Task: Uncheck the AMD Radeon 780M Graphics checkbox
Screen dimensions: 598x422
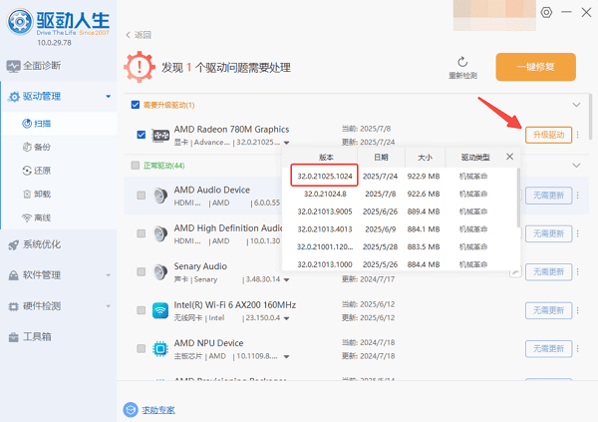Action: click(142, 135)
